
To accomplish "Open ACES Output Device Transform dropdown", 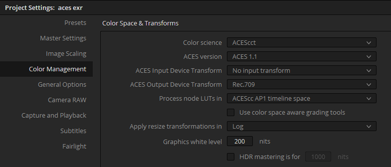I will tap(301, 84).
